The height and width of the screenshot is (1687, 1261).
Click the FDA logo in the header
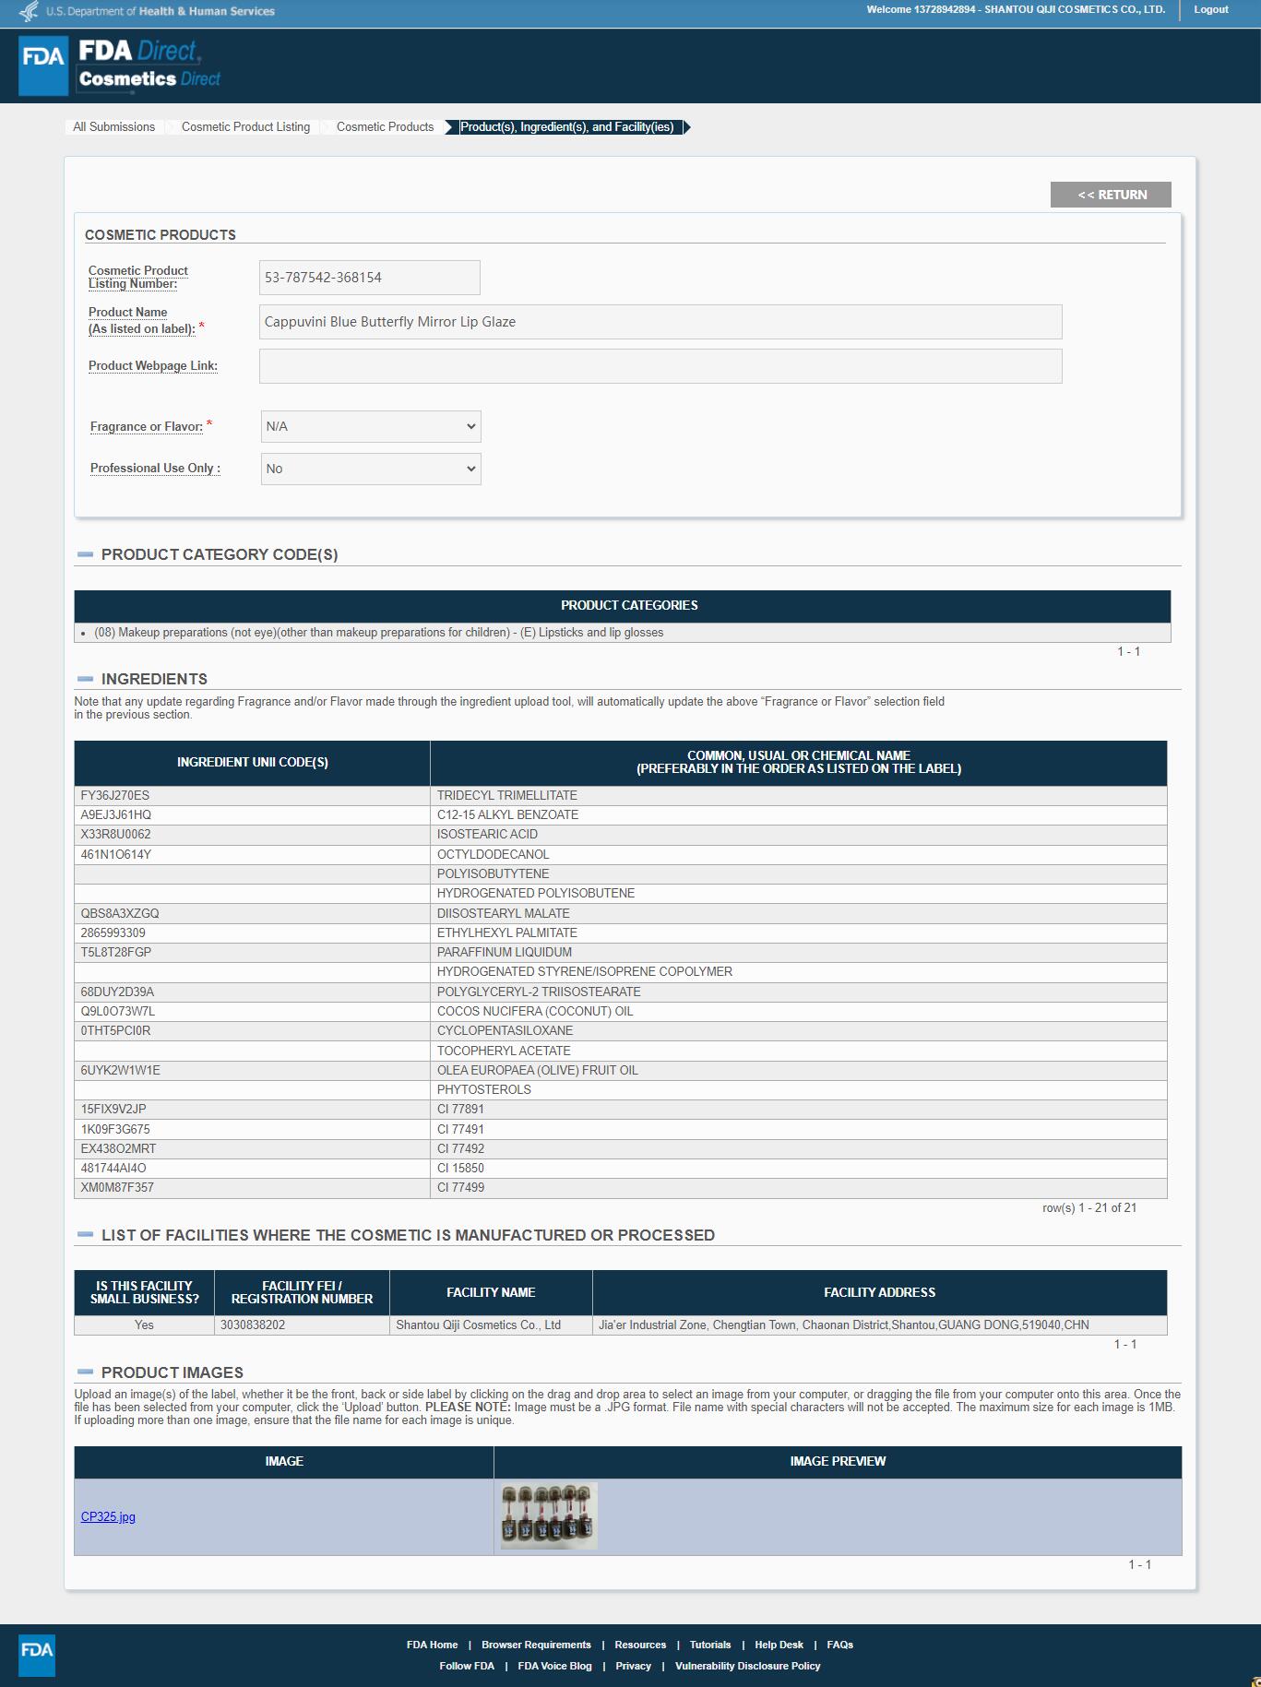(x=43, y=65)
